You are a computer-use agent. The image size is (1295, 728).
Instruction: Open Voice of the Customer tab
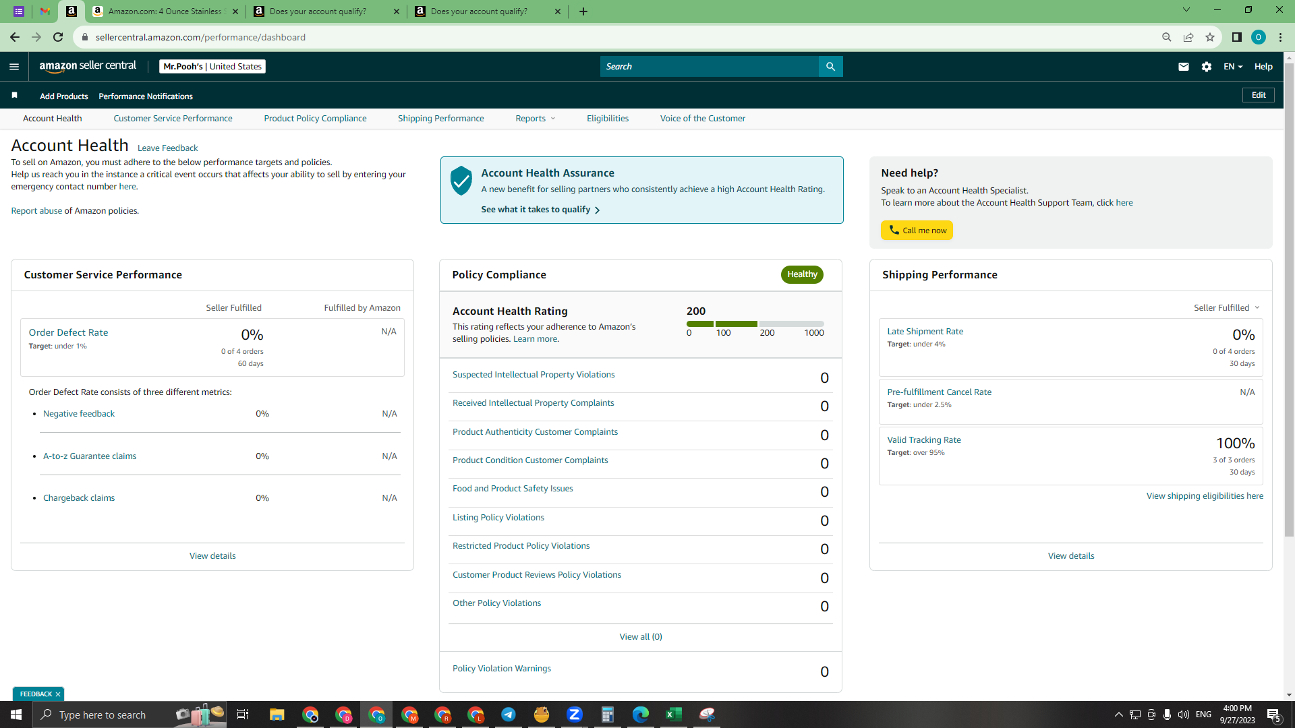coord(703,118)
